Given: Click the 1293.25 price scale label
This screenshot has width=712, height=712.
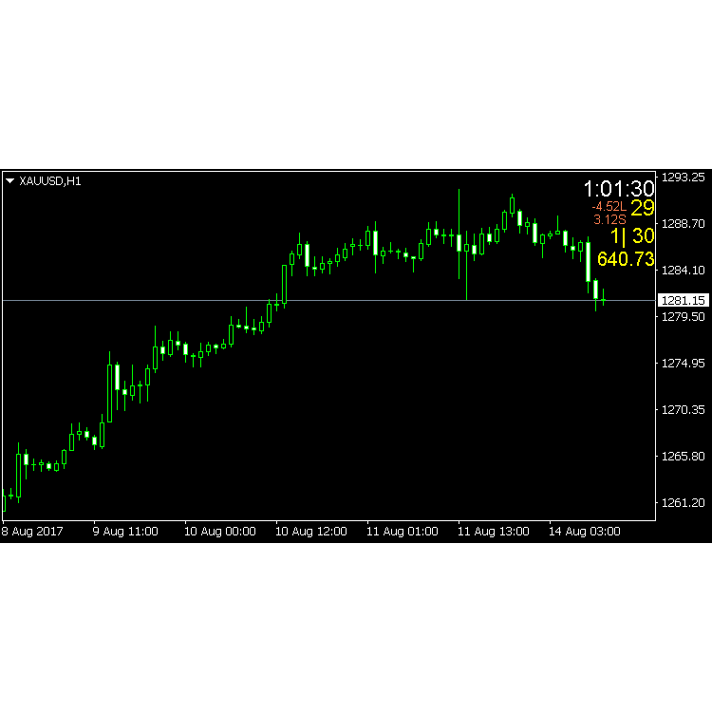Looking at the screenshot, I should point(684,178).
